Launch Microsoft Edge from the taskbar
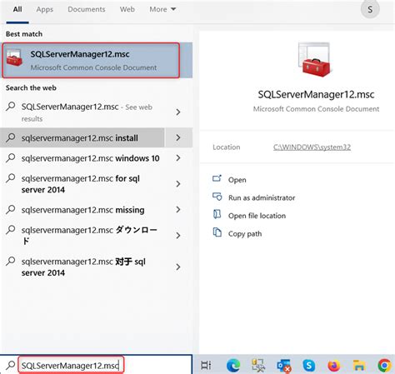This screenshot has height=374, width=395. pyautogui.click(x=233, y=366)
